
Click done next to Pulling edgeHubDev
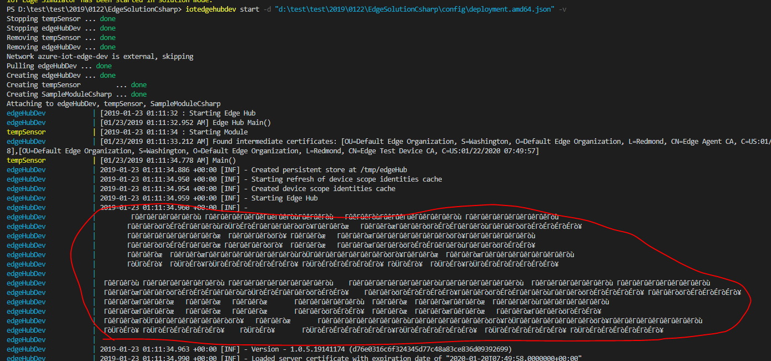point(104,66)
